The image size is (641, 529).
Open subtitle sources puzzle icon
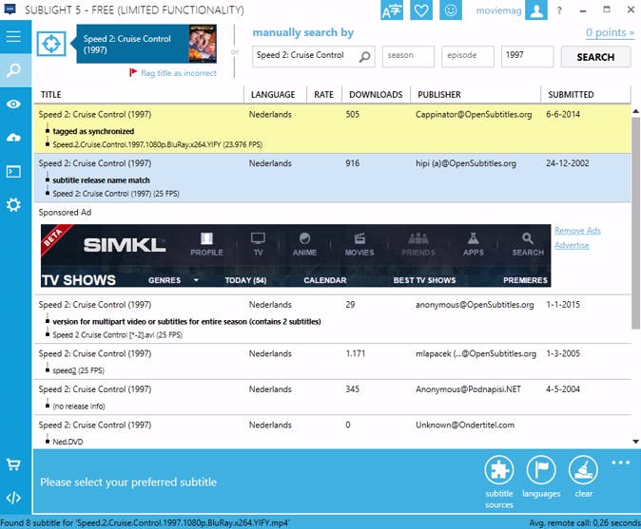point(499,470)
